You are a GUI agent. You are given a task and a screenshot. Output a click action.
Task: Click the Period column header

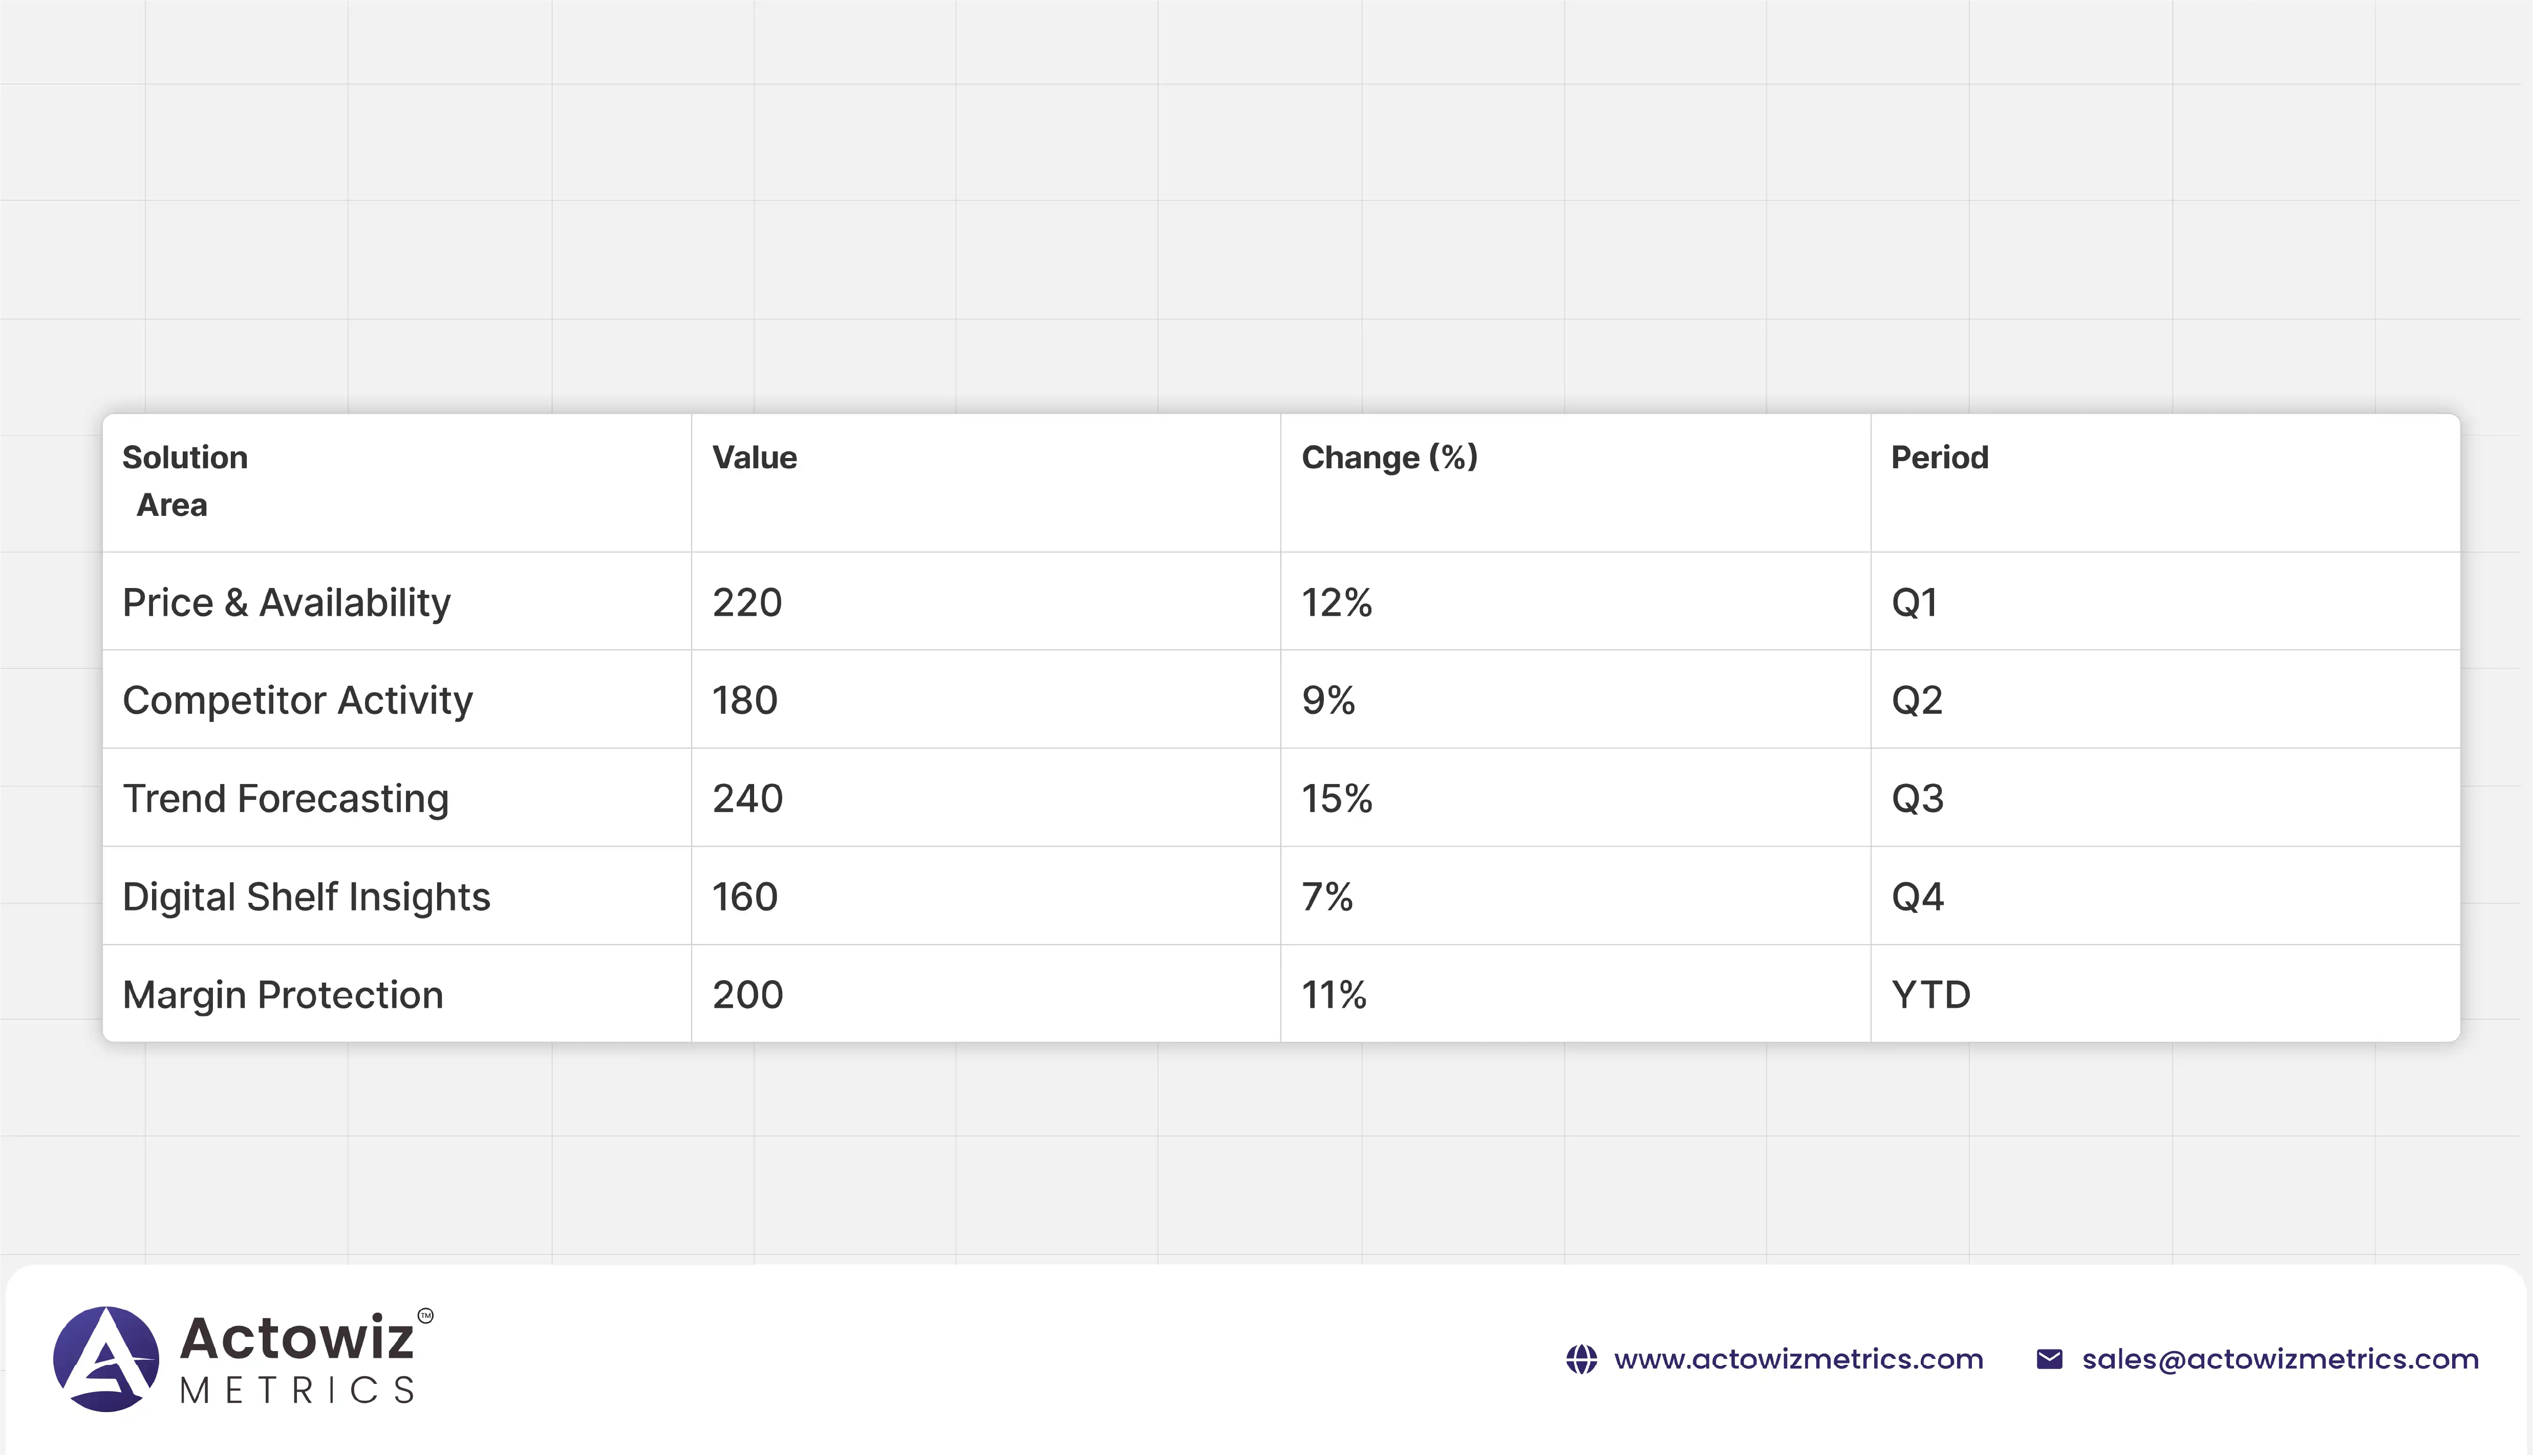[x=1939, y=458]
